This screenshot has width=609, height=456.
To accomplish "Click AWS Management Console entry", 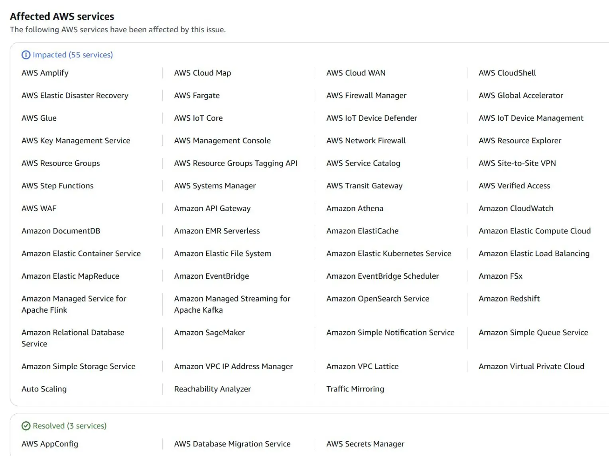I will (x=223, y=141).
